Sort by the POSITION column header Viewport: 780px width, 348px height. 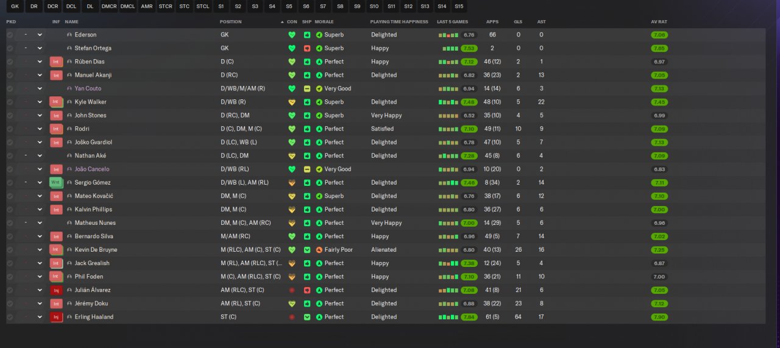pyautogui.click(x=230, y=21)
